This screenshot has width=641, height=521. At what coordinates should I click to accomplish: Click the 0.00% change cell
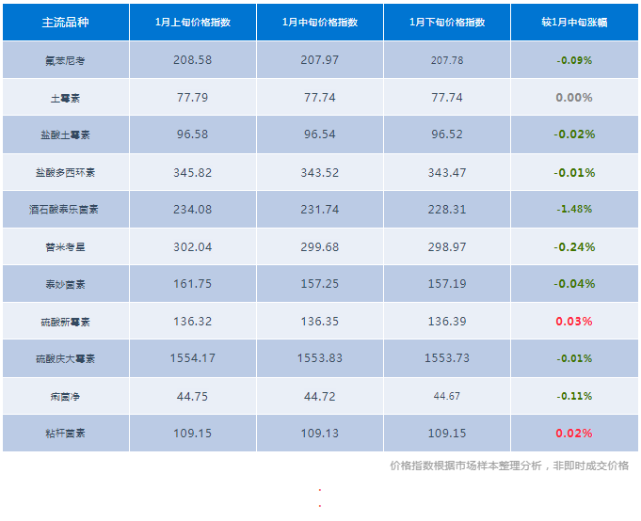pos(574,98)
